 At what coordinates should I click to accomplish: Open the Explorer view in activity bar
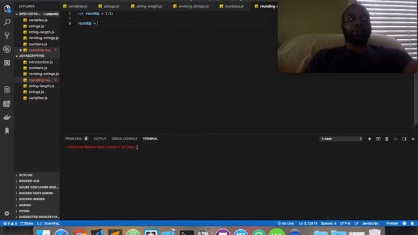7,8
